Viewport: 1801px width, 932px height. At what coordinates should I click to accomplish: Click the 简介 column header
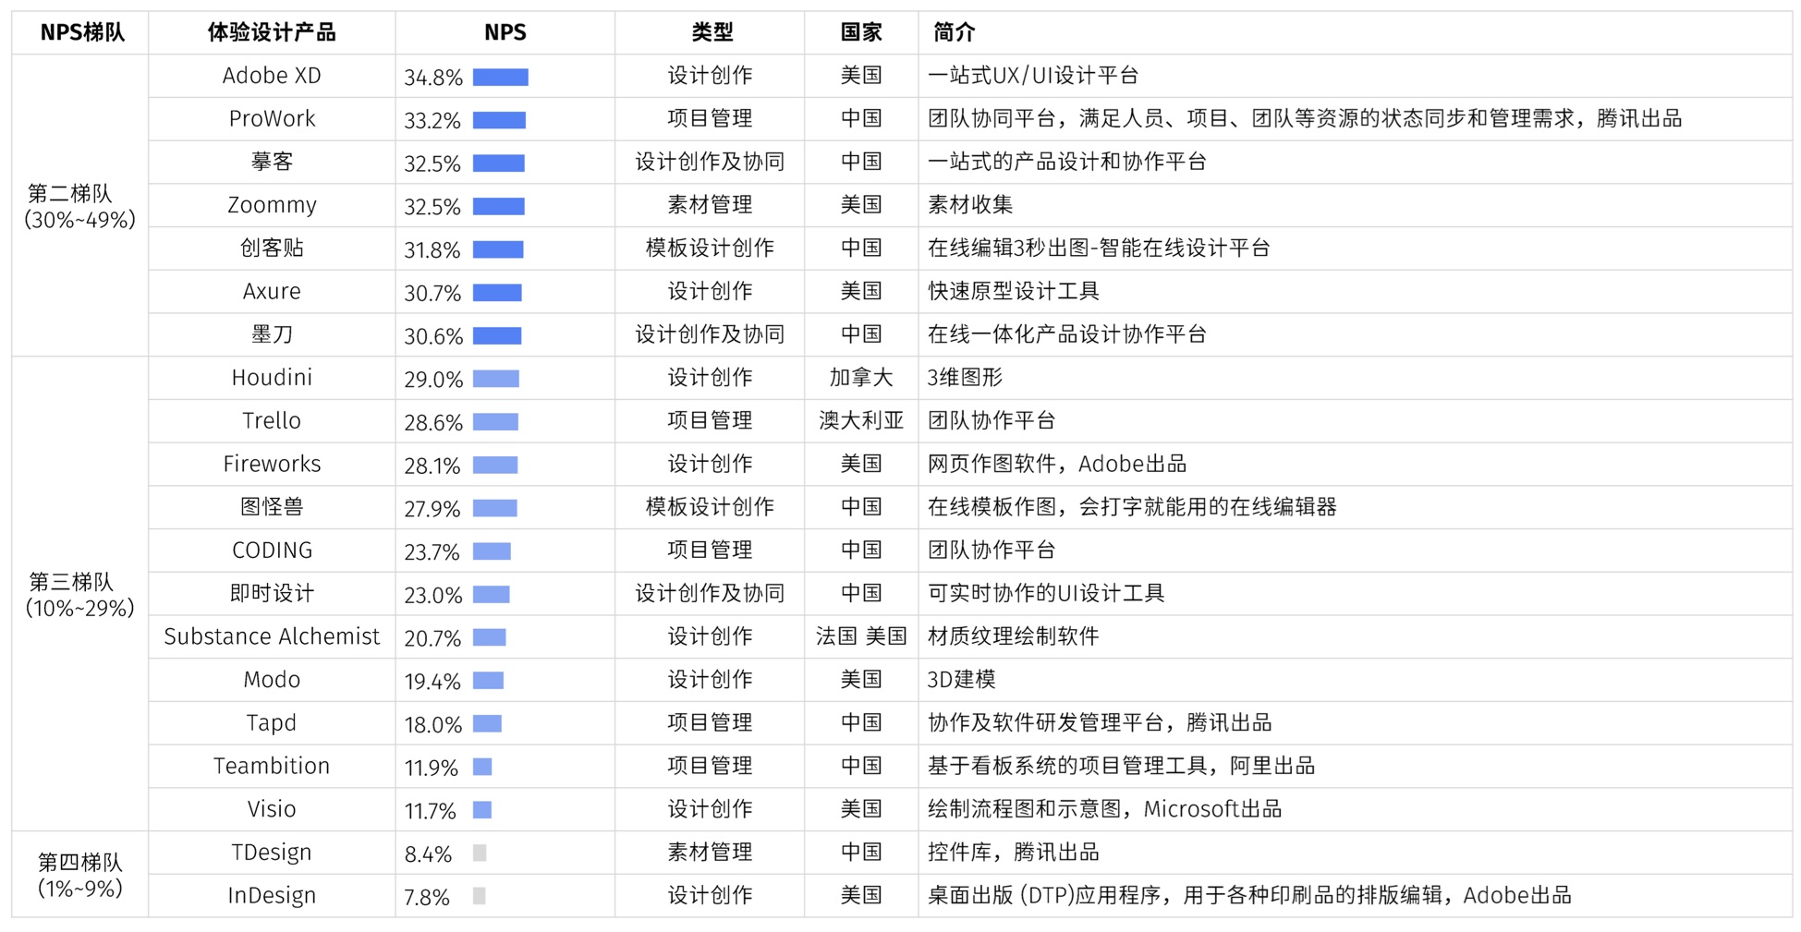click(x=954, y=32)
